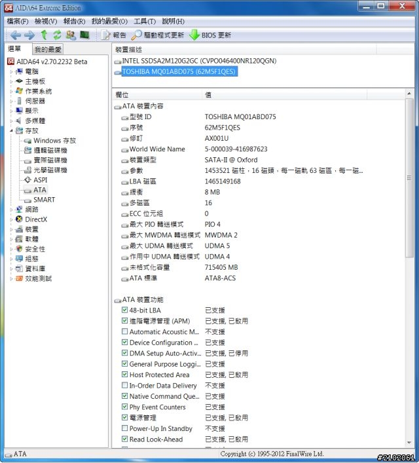Expand the 裝置 tree node arrow
419x463 pixels.
pyautogui.click(x=11, y=229)
